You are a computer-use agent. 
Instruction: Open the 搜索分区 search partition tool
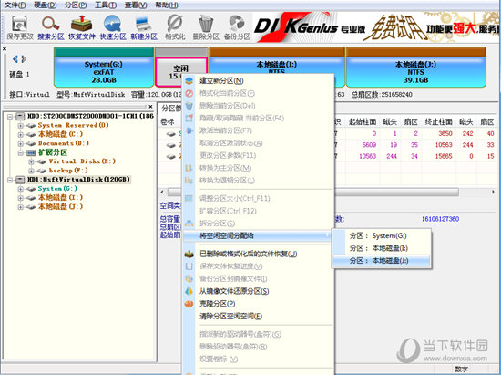[51, 27]
